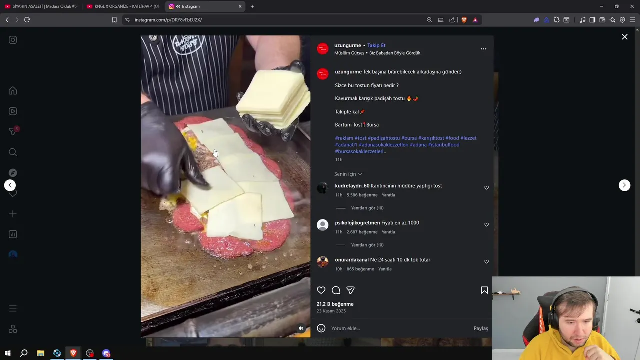Expand the Senin için comment filter

[348, 174]
